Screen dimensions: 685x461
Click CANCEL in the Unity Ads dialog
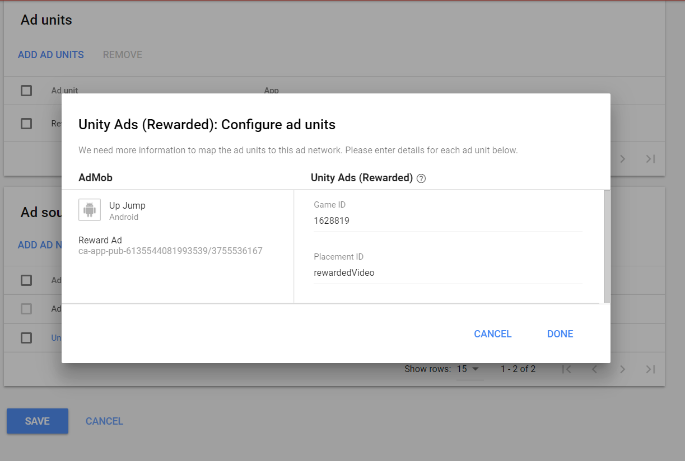tap(492, 333)
